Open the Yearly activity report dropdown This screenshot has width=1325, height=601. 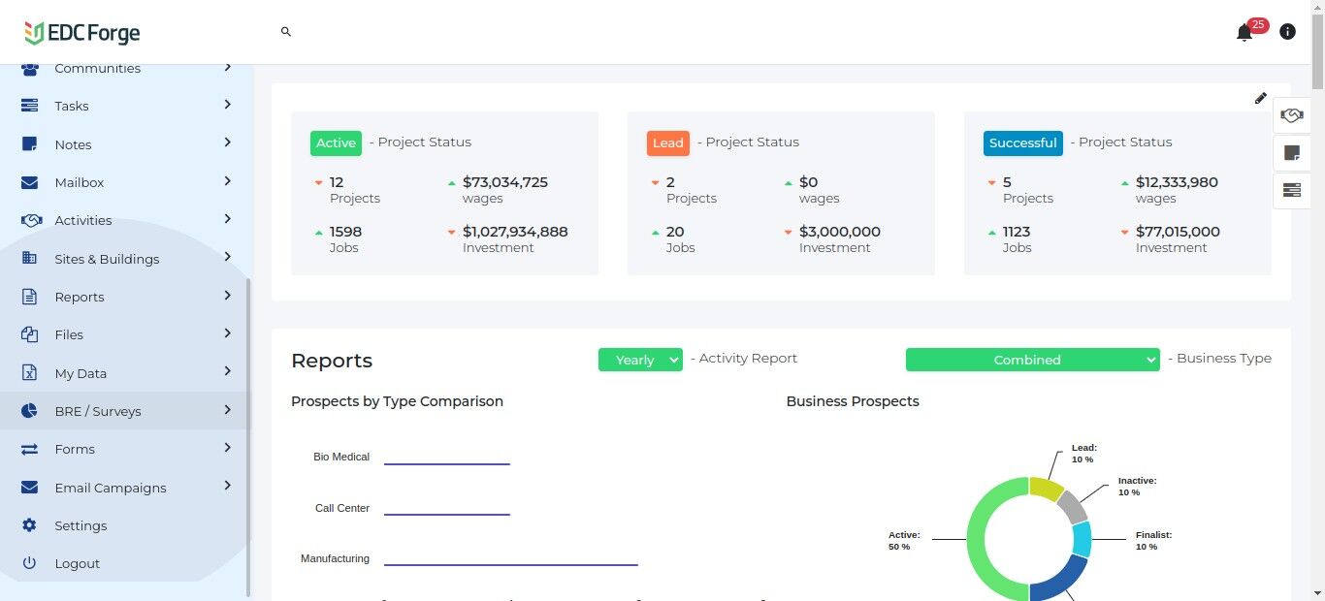(x=640, y=360)
